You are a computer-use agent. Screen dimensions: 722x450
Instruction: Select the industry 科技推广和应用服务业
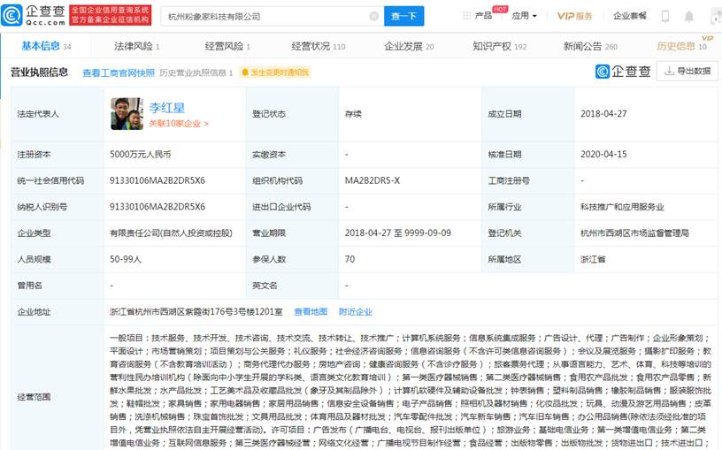click(x=622, y=207)
